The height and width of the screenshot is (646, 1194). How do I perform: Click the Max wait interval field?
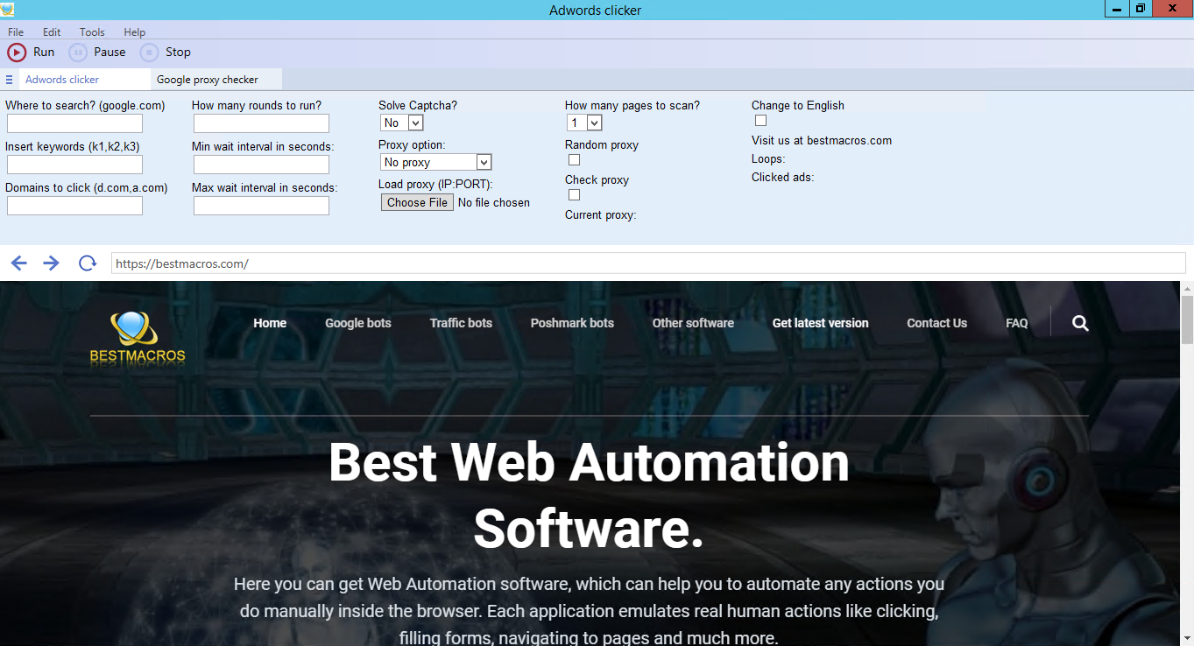pos(261,206)
